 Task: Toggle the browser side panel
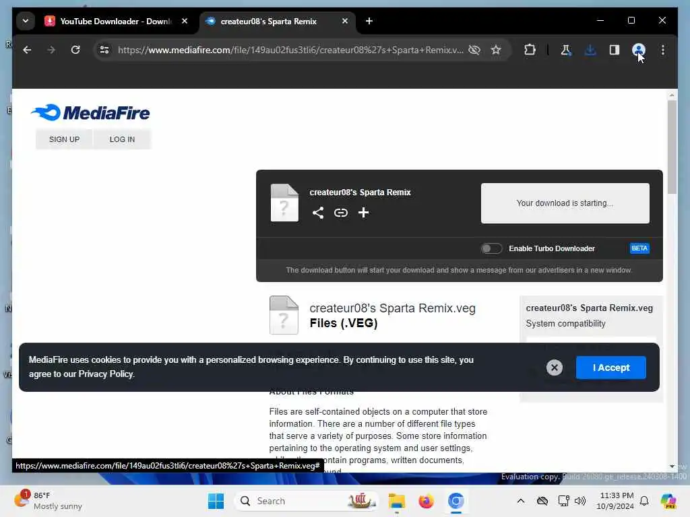615,50
